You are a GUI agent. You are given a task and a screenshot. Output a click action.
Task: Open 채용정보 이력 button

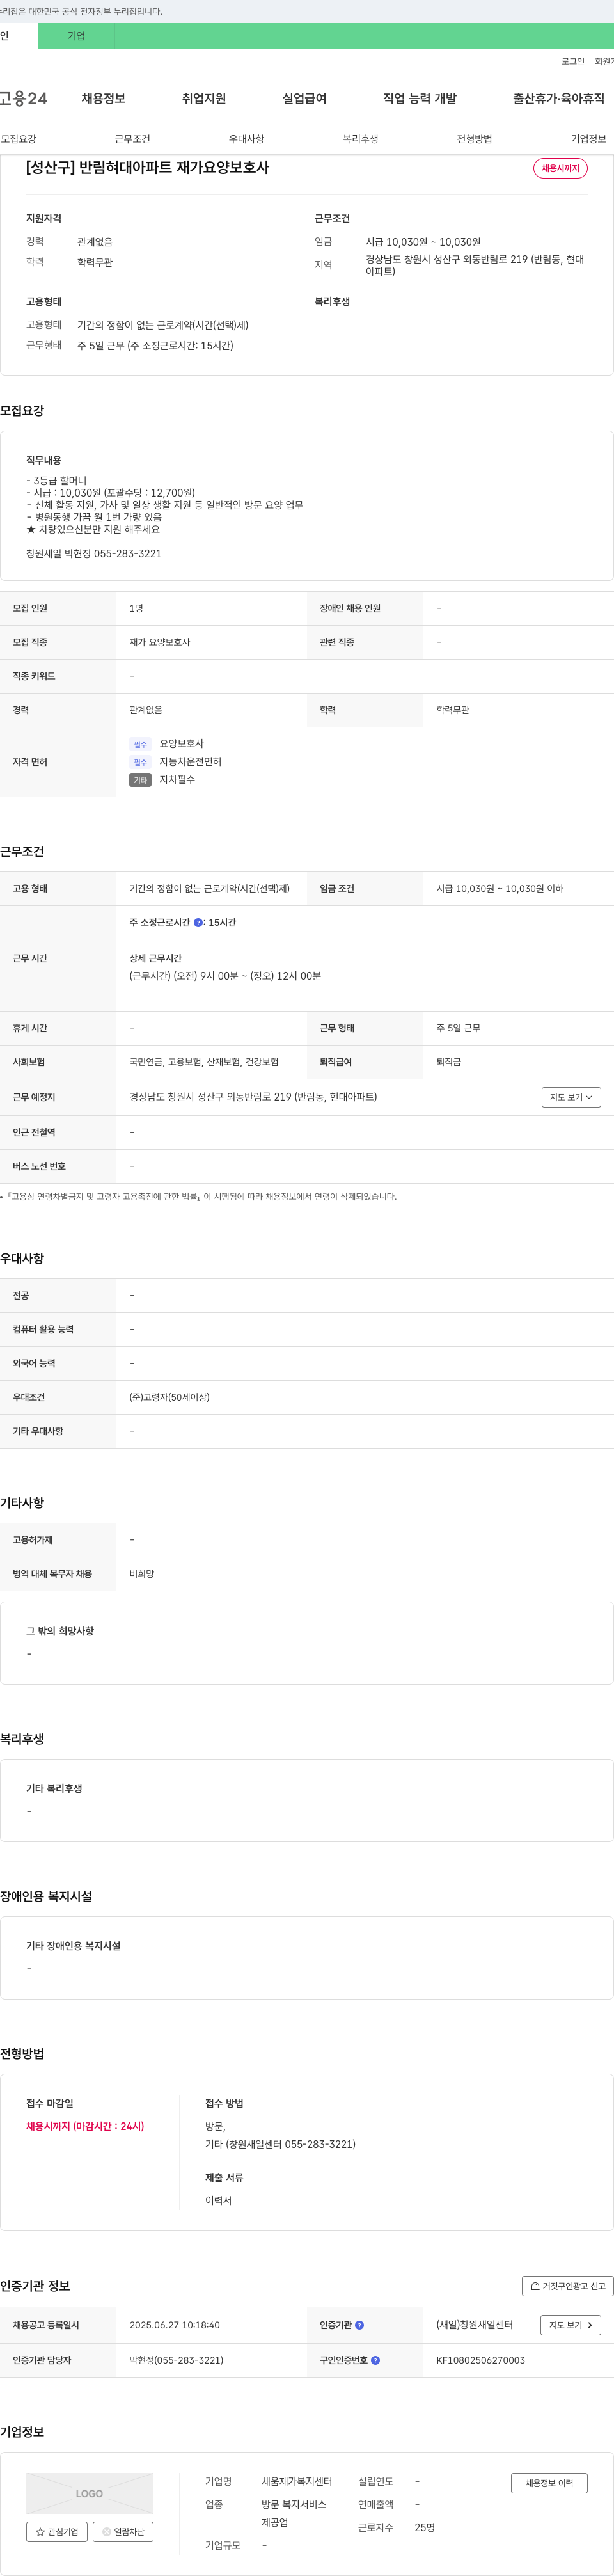click(549, 2483)
